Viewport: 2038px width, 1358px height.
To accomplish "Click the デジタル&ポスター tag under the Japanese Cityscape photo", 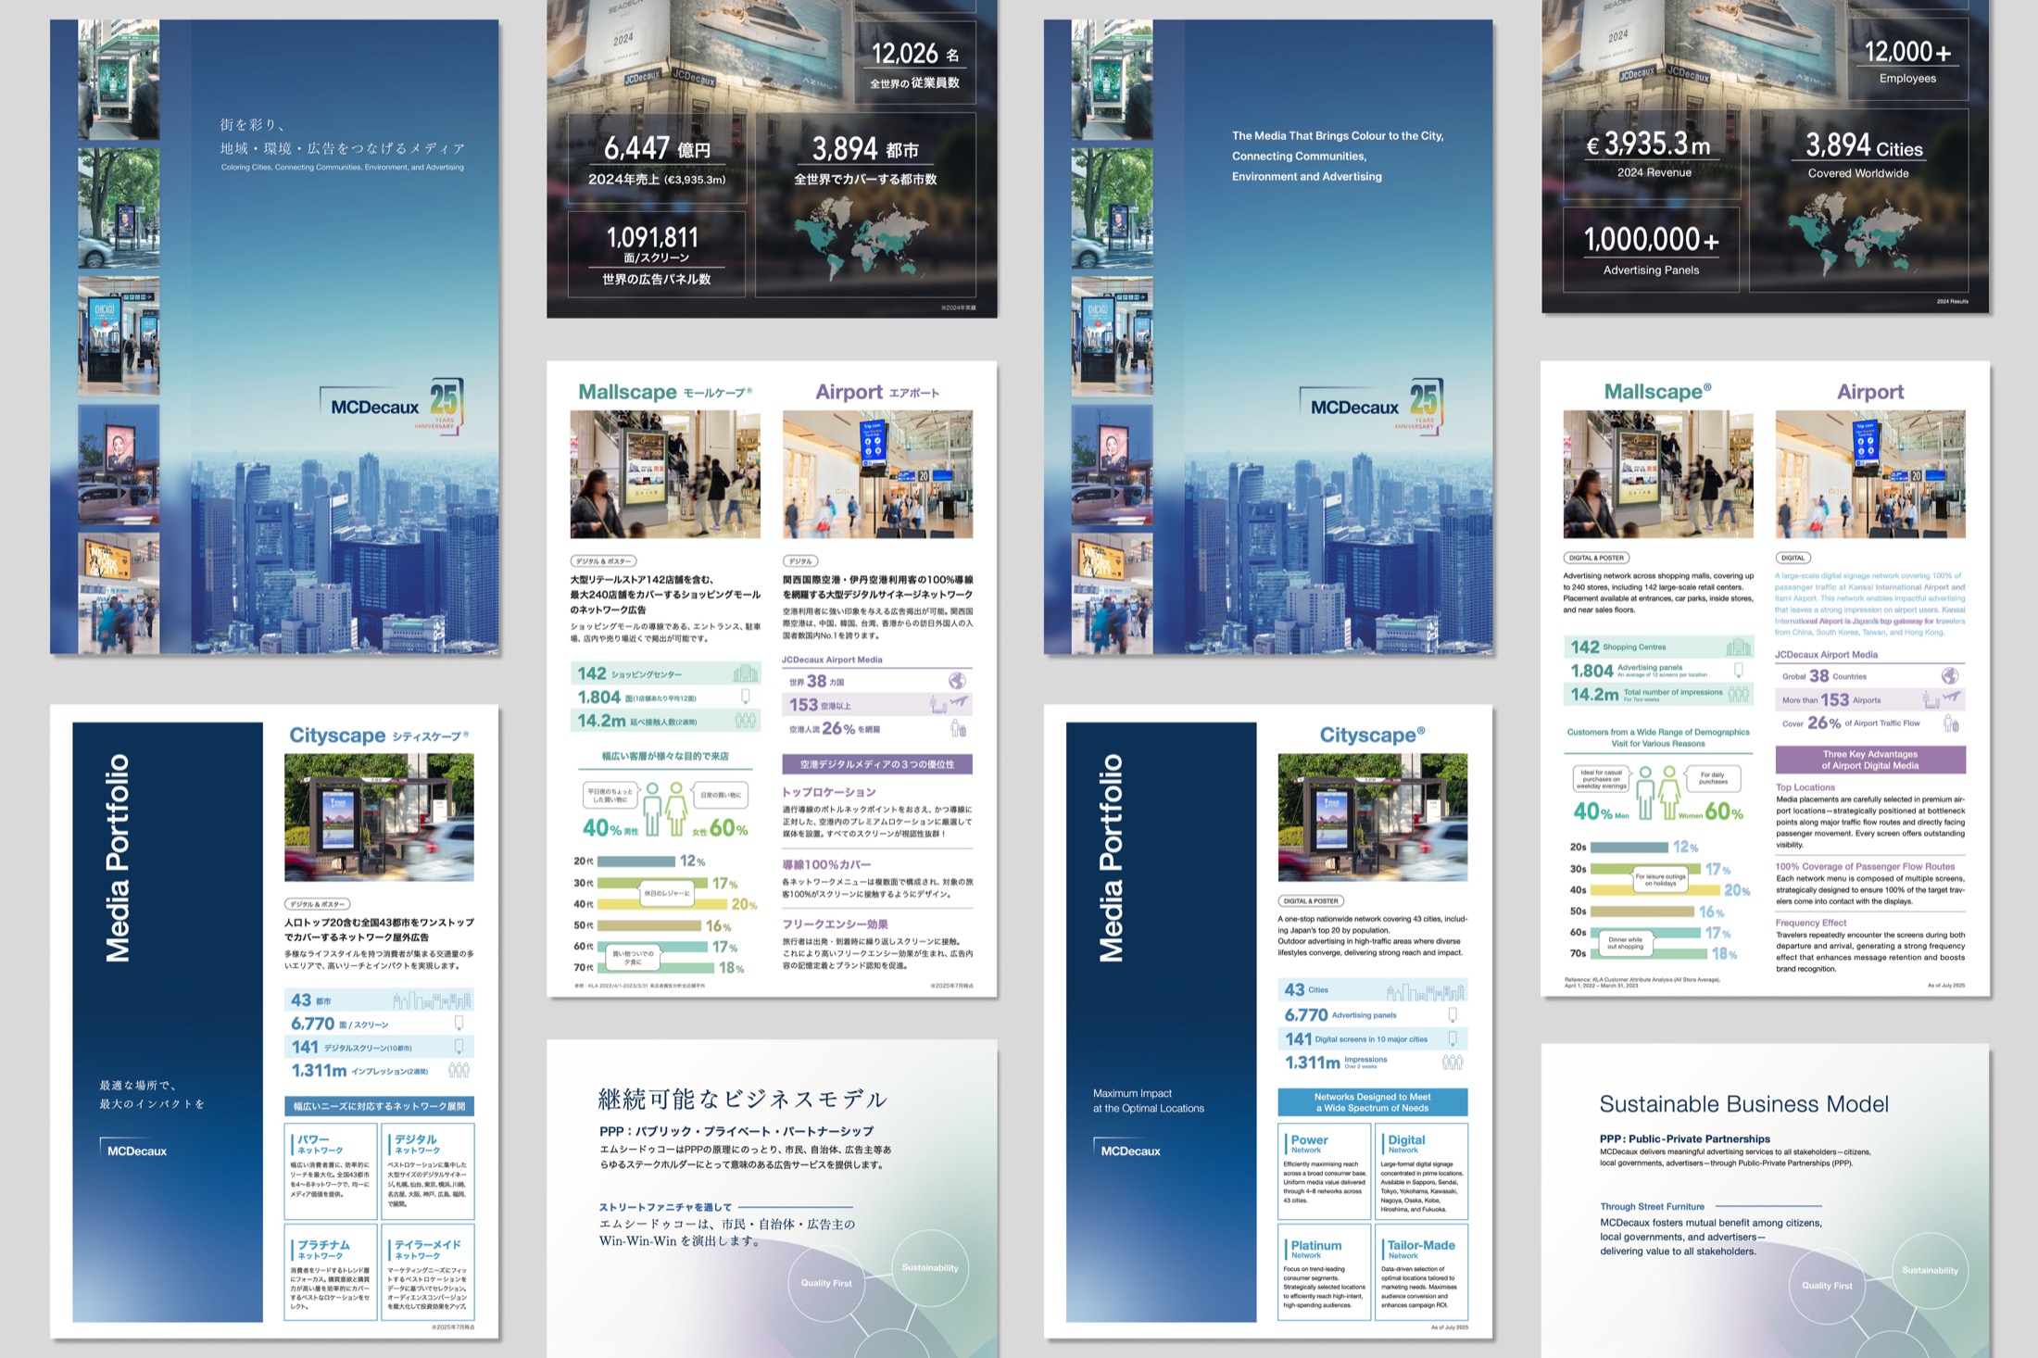I will pos(318,904).
